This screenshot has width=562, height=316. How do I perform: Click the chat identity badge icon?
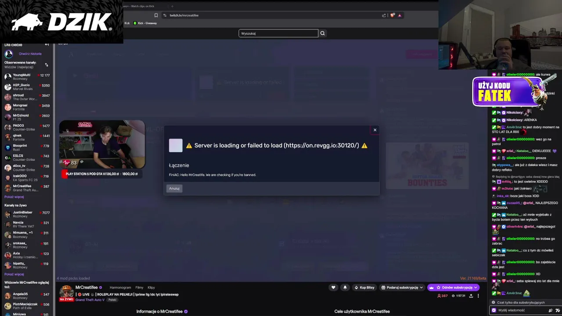click(494, 310)
